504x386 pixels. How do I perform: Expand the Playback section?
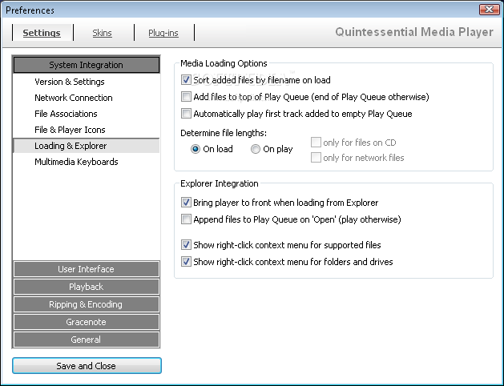click(x=87, y=287)
